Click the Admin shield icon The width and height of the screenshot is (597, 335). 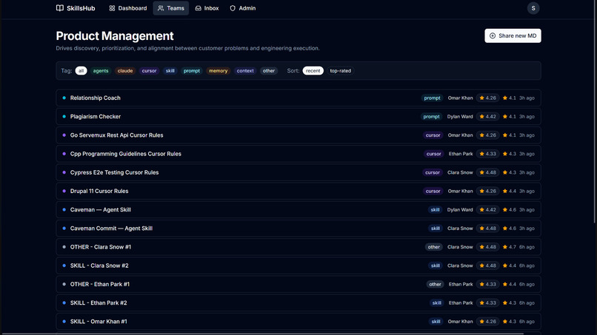click(x=233, y=8)
